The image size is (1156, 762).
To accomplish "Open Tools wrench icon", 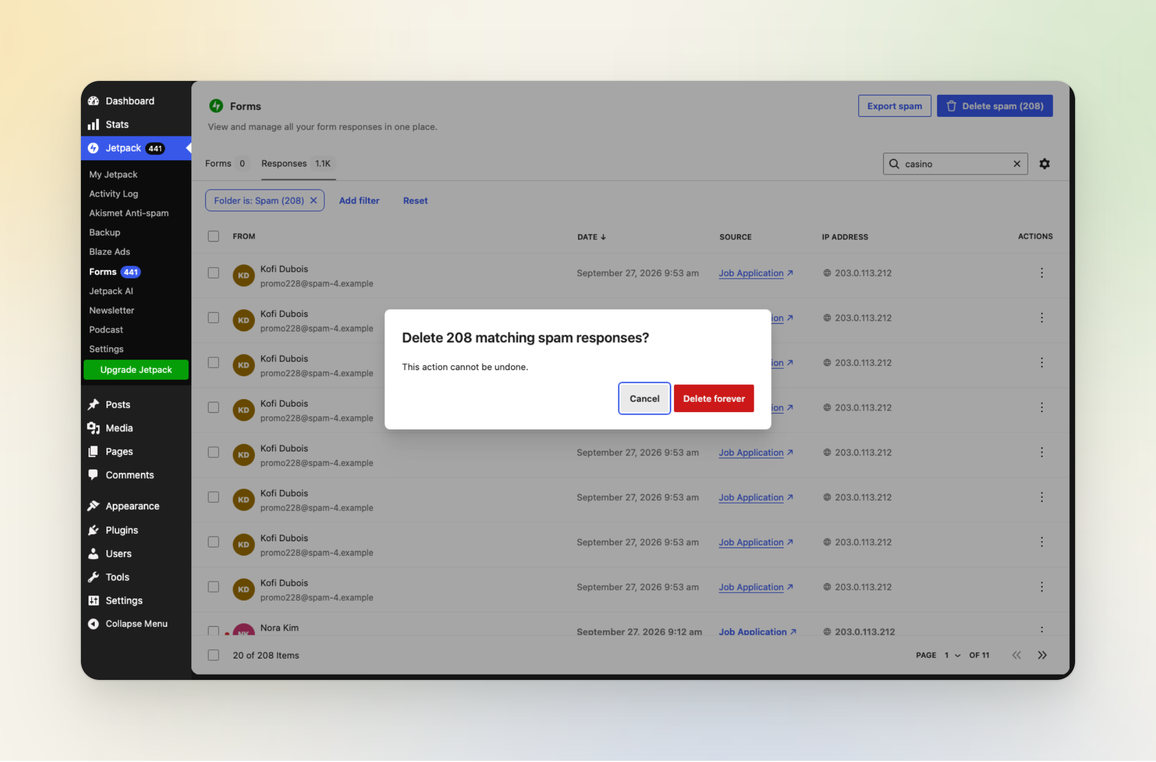I will (93, 577).
